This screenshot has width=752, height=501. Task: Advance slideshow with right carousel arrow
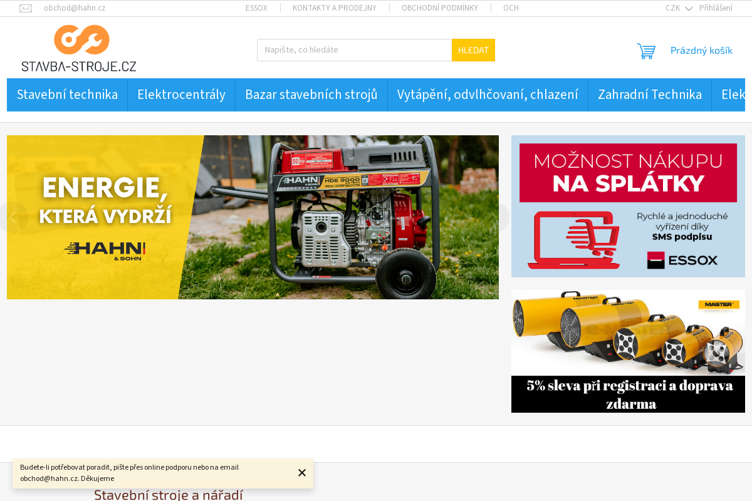[493, 217]
